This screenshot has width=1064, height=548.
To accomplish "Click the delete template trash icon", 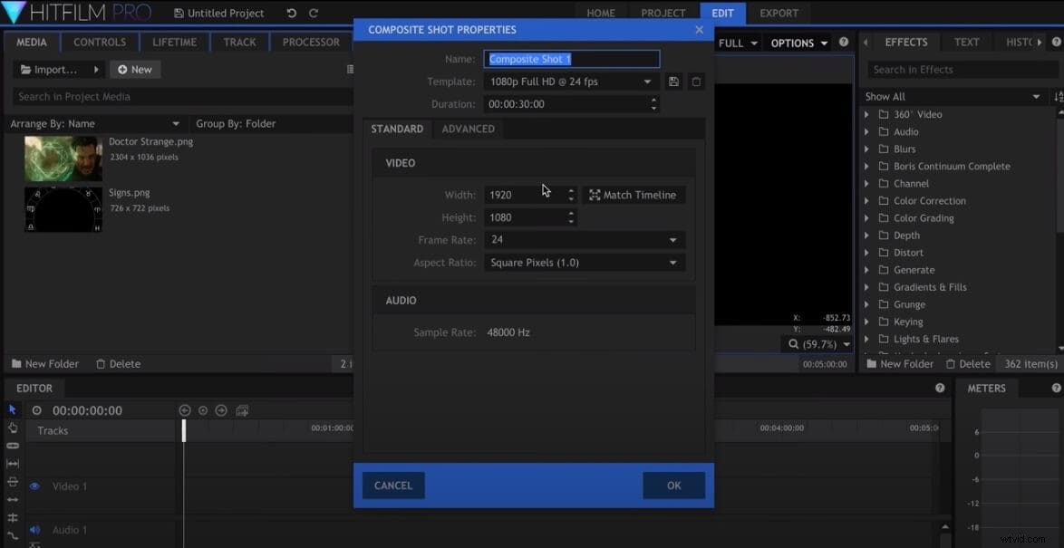I will 696,81.
